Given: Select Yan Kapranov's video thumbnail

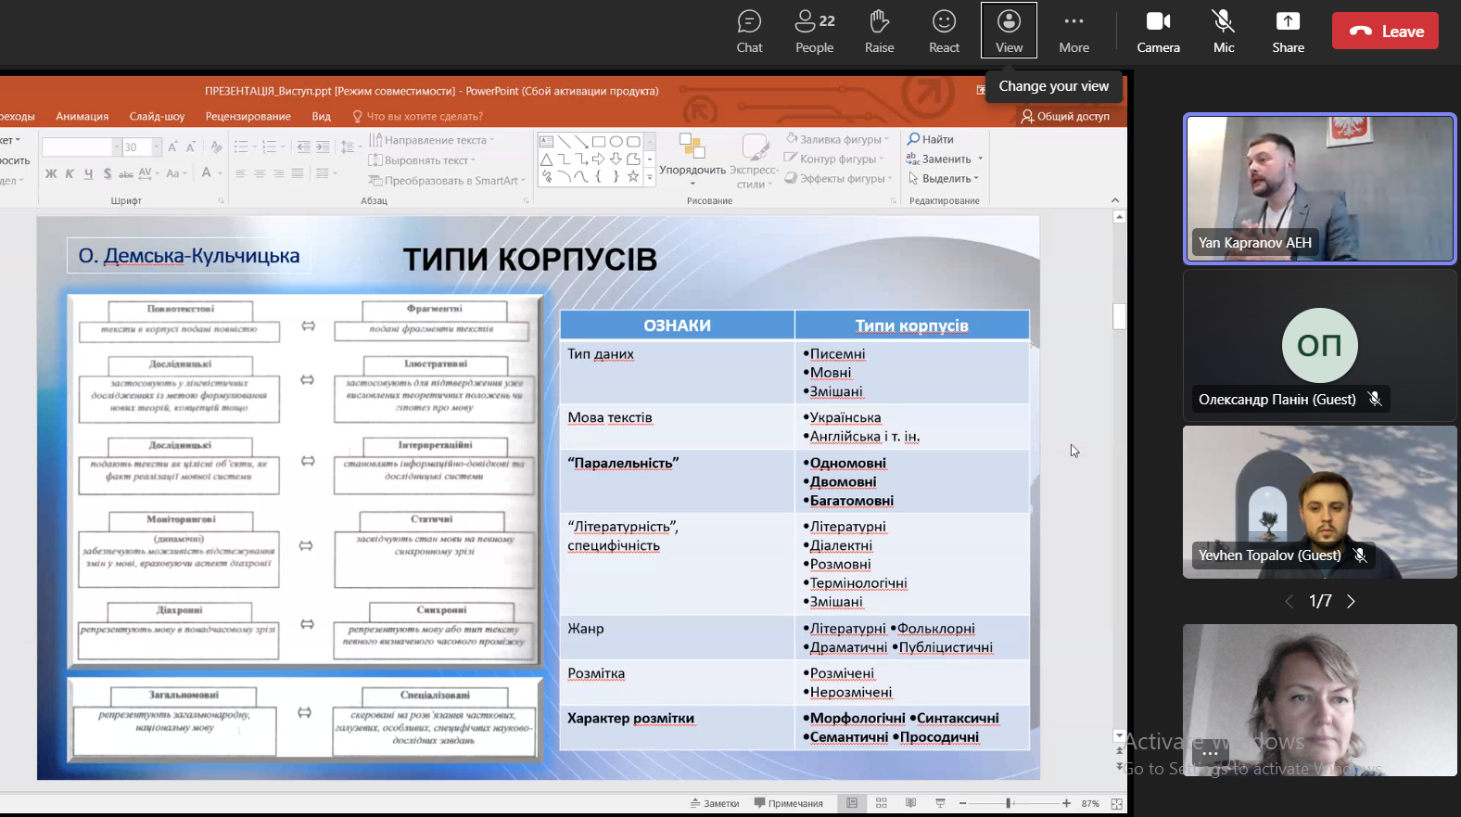Looking at the screenshot, I should (x=1319, y=188).
